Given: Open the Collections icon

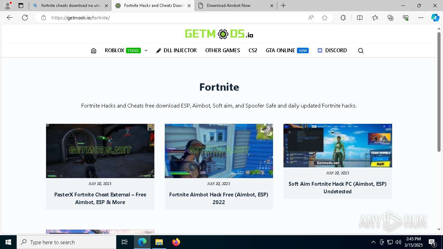Looking at the screenshot, I should coord(390,18).
